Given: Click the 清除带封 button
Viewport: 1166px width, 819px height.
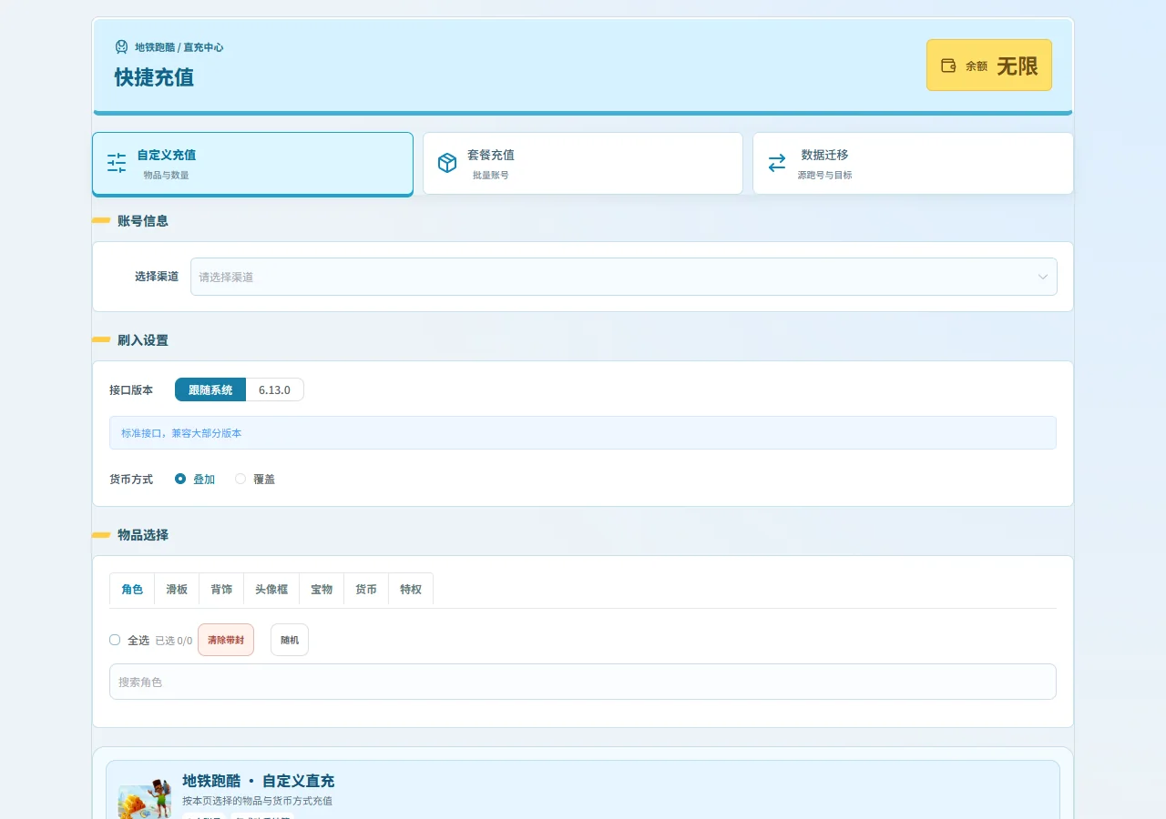Looking at the screenshot, I should [226, 640].
